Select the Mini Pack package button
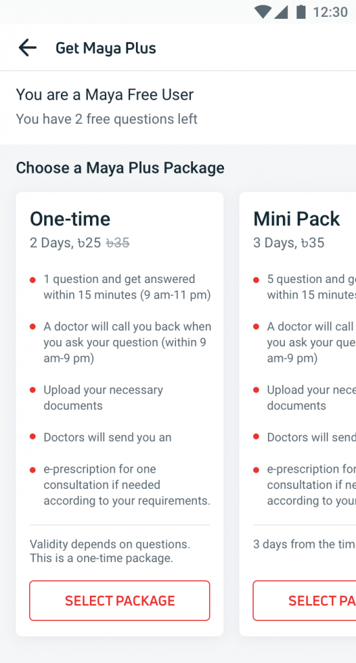356x663 pixels. pos(304,600)
